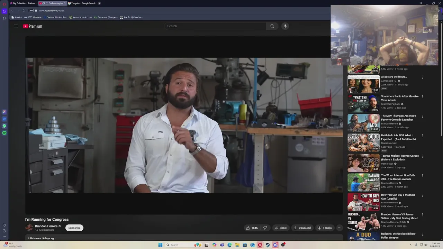Open Brandon Herrera channel name link
The height and width of the screenshot is (249, 443).
coord(46,226)
